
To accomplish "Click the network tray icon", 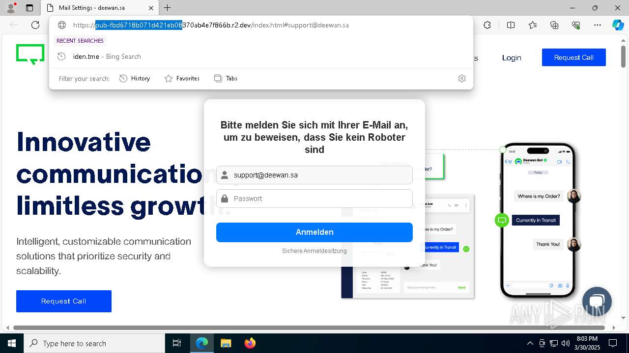I will point(554,343).
